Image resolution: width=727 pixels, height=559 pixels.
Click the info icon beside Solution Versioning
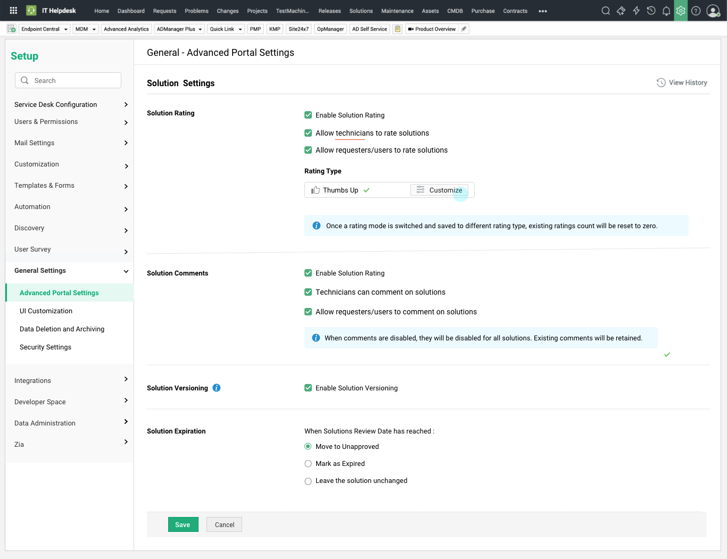217,388
